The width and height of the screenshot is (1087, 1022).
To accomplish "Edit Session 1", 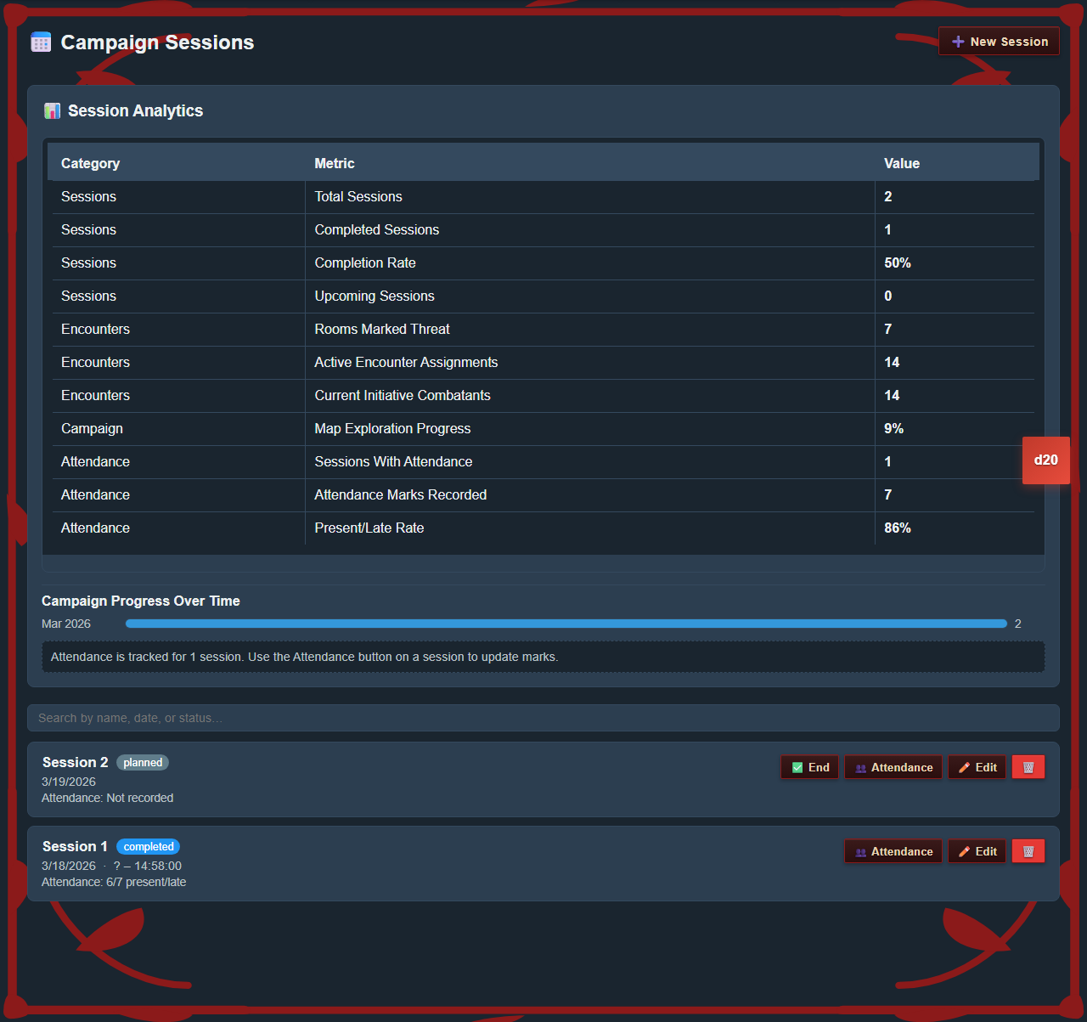I will point(977,850).
